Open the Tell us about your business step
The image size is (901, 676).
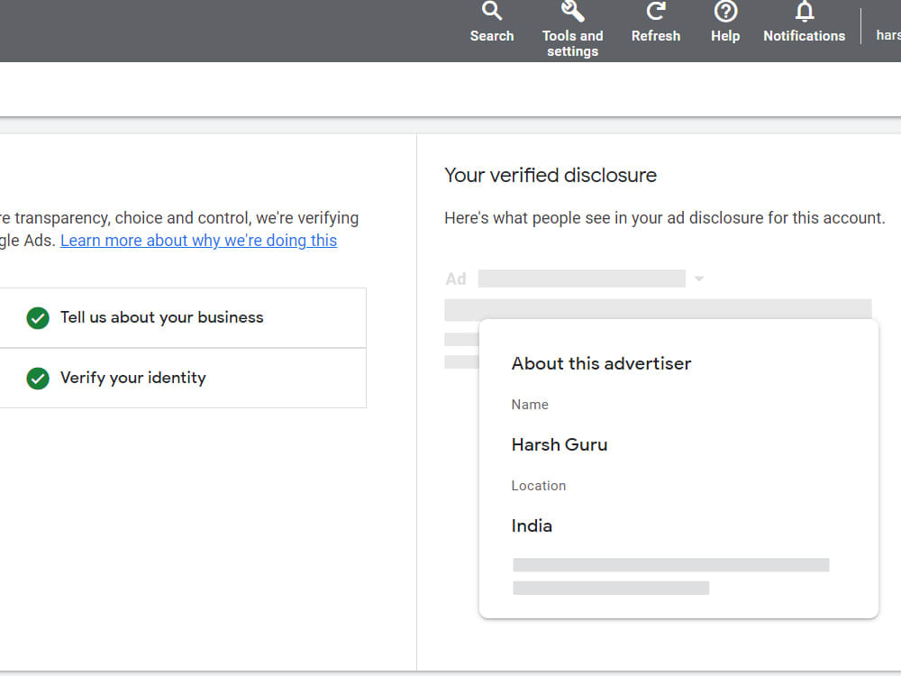pyautogui.click(x=183, y=318)
